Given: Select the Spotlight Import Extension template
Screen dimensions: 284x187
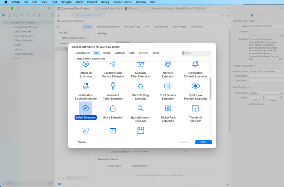Looking at the screenshot, I should coord(140,113).
